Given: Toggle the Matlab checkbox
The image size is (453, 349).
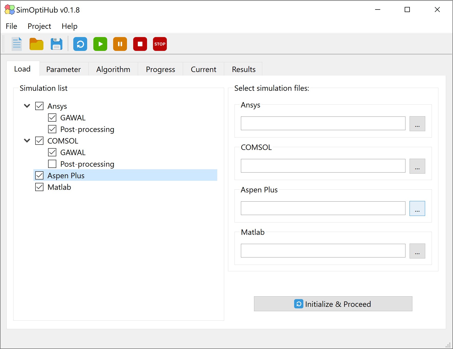Looking at the screenshot, I should [39, 187].
